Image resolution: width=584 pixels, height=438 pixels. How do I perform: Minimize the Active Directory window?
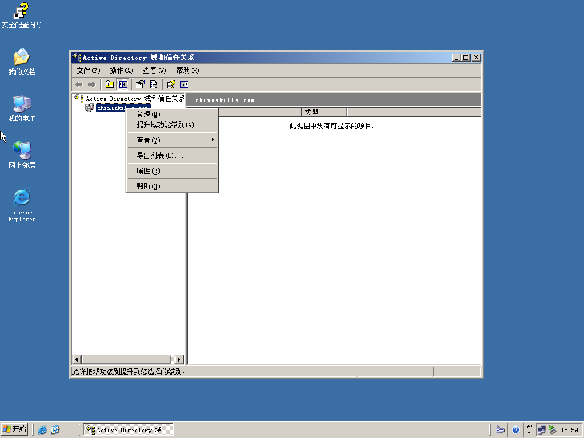point(457,58)
